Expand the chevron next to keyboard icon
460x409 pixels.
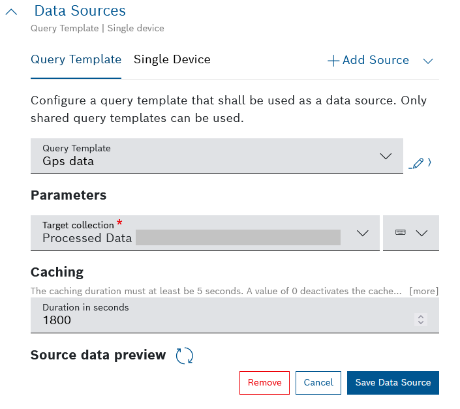(422, 233)
